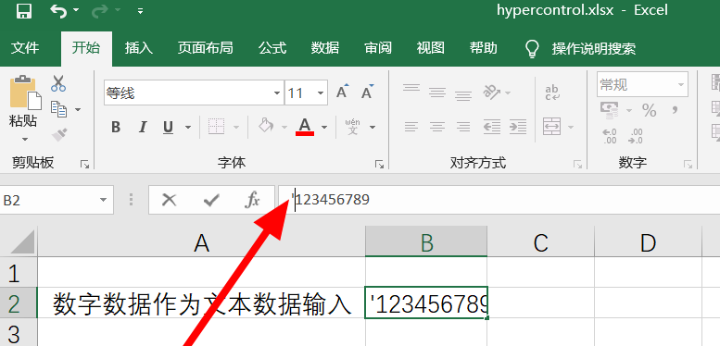Image resolution: width=720 pixels, height=346 pixels.
Task: Undo the last action
Action: pyautogui.click(x=58, y=10)
